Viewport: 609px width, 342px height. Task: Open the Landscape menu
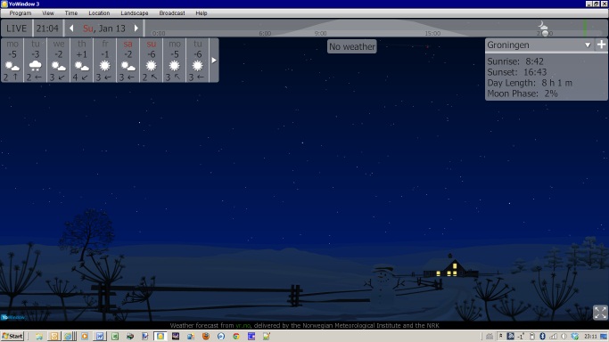(x=135, y=12)
